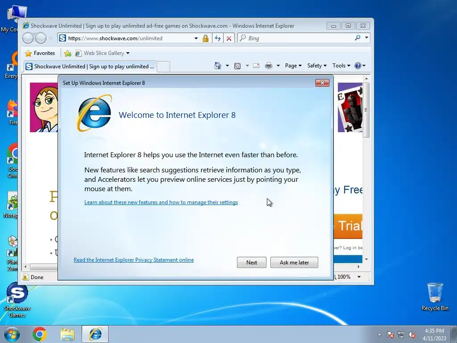The width and height of the screenshot is (457, 343).
Task: Open Shockwave Games desktop shortcut
Action: click(x=17, y=300)
